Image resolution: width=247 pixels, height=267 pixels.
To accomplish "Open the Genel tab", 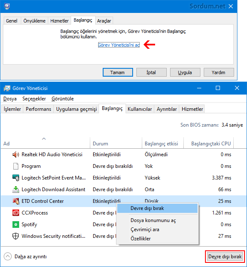I will [12, 21].
